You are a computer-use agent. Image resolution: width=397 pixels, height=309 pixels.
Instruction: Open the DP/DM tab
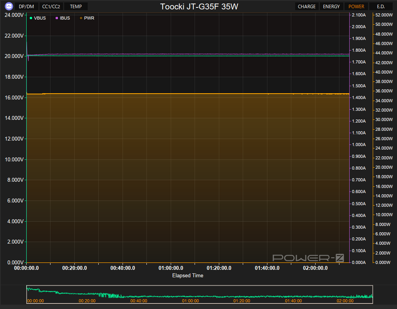(x=26, y=6)
